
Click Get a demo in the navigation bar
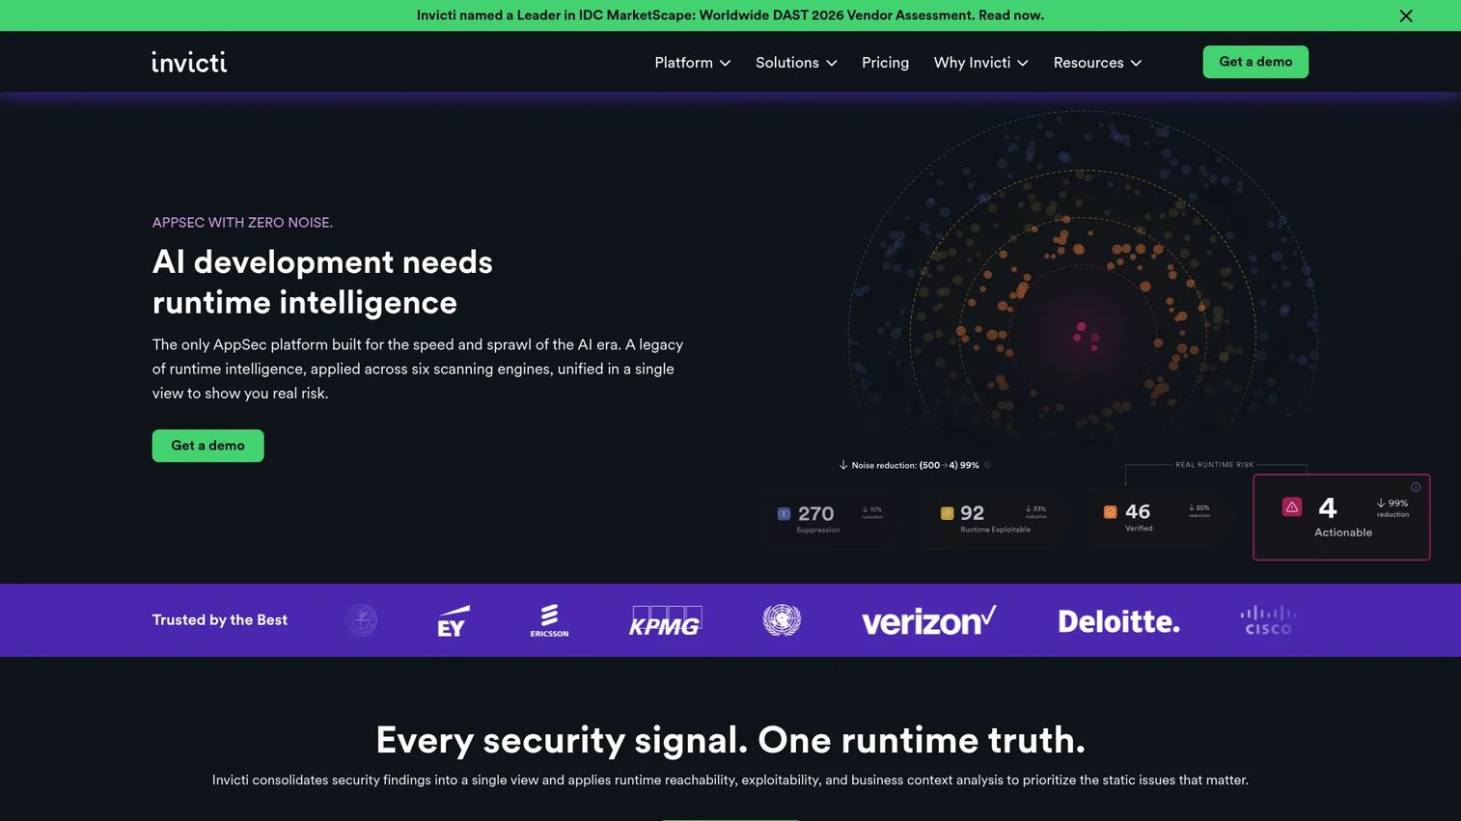click(x=1255, y=62)
